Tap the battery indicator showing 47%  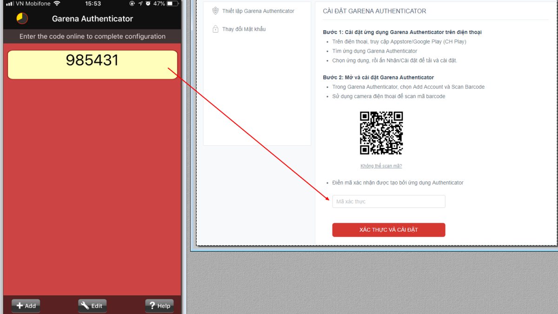(x=169, y=4)
